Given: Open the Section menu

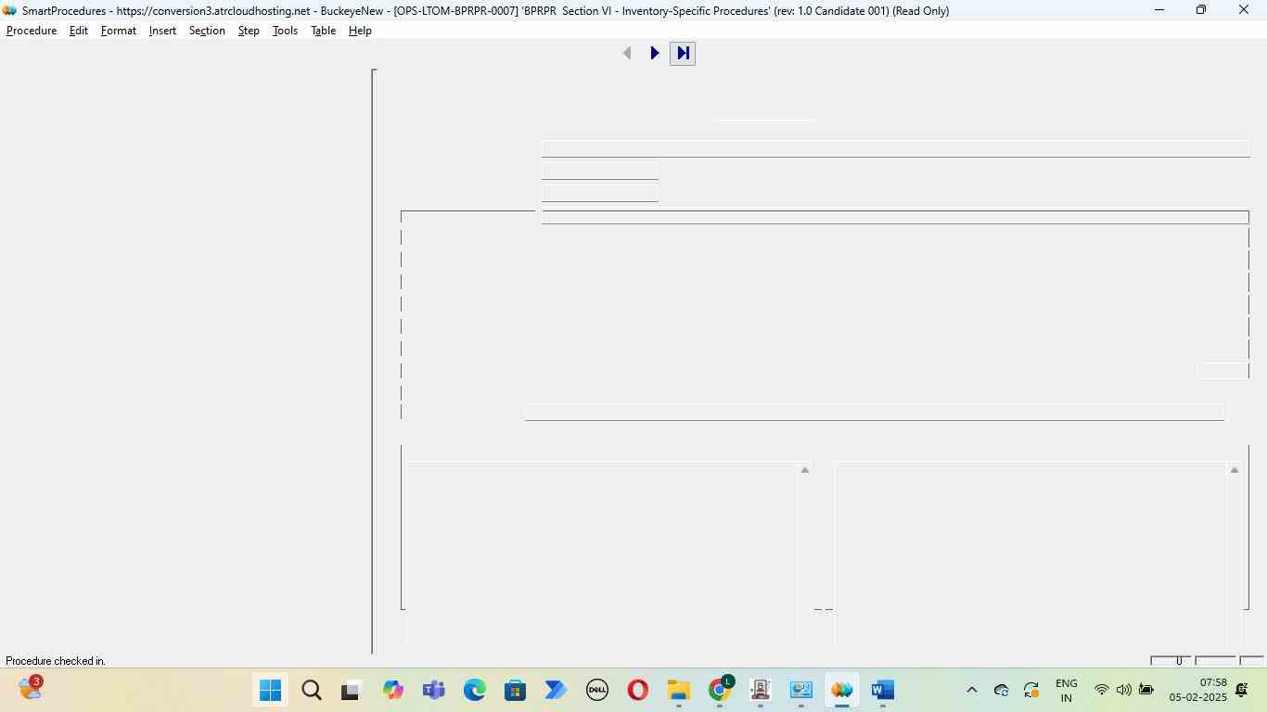Looking at the screenshot, I should 207,31.
